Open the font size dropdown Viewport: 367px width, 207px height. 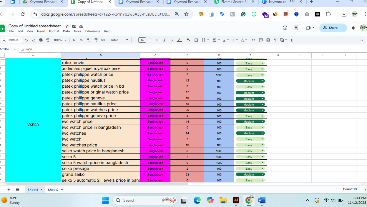(142, 40)
